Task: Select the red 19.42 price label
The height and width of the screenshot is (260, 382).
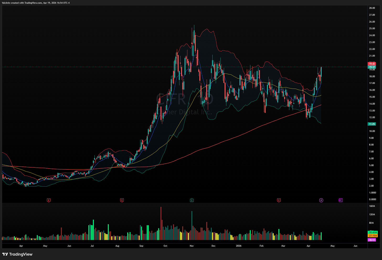Action: (372, 64)
